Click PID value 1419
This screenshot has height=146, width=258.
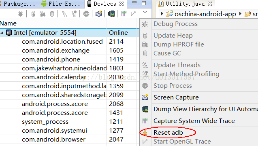tap(116, 59)
